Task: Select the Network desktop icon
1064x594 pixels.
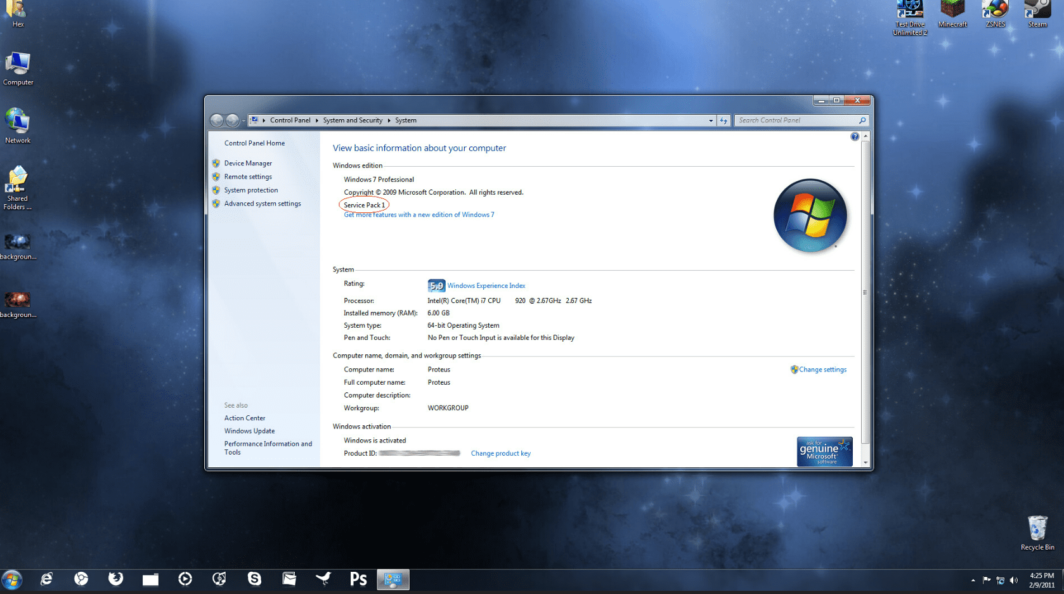Action: (x=18, y=126)
